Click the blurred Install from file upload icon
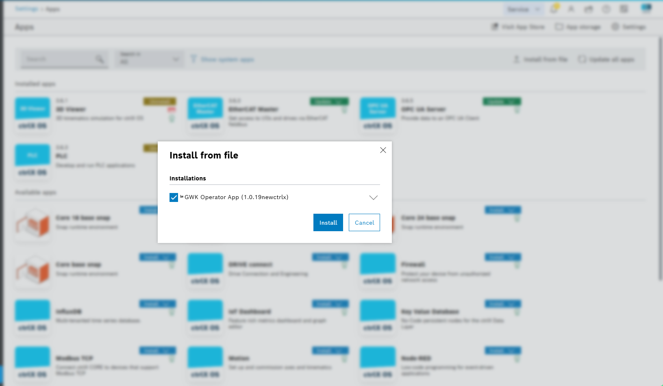This screenshot has width=663, height=386. [x=516, y=59]
